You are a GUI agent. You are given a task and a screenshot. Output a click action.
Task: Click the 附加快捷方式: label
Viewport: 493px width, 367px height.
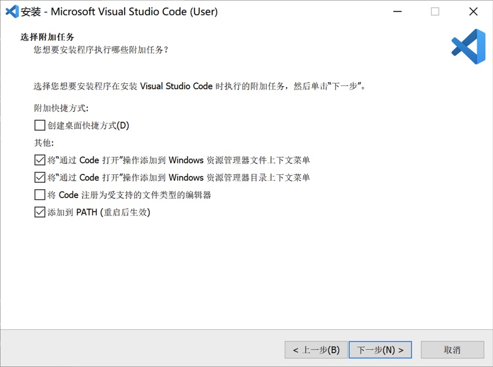coord(61,108)
